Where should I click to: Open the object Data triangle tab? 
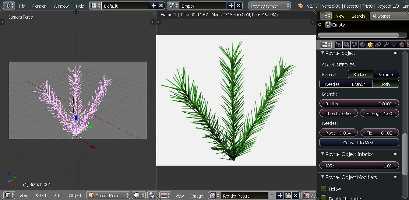pos(394,45)
